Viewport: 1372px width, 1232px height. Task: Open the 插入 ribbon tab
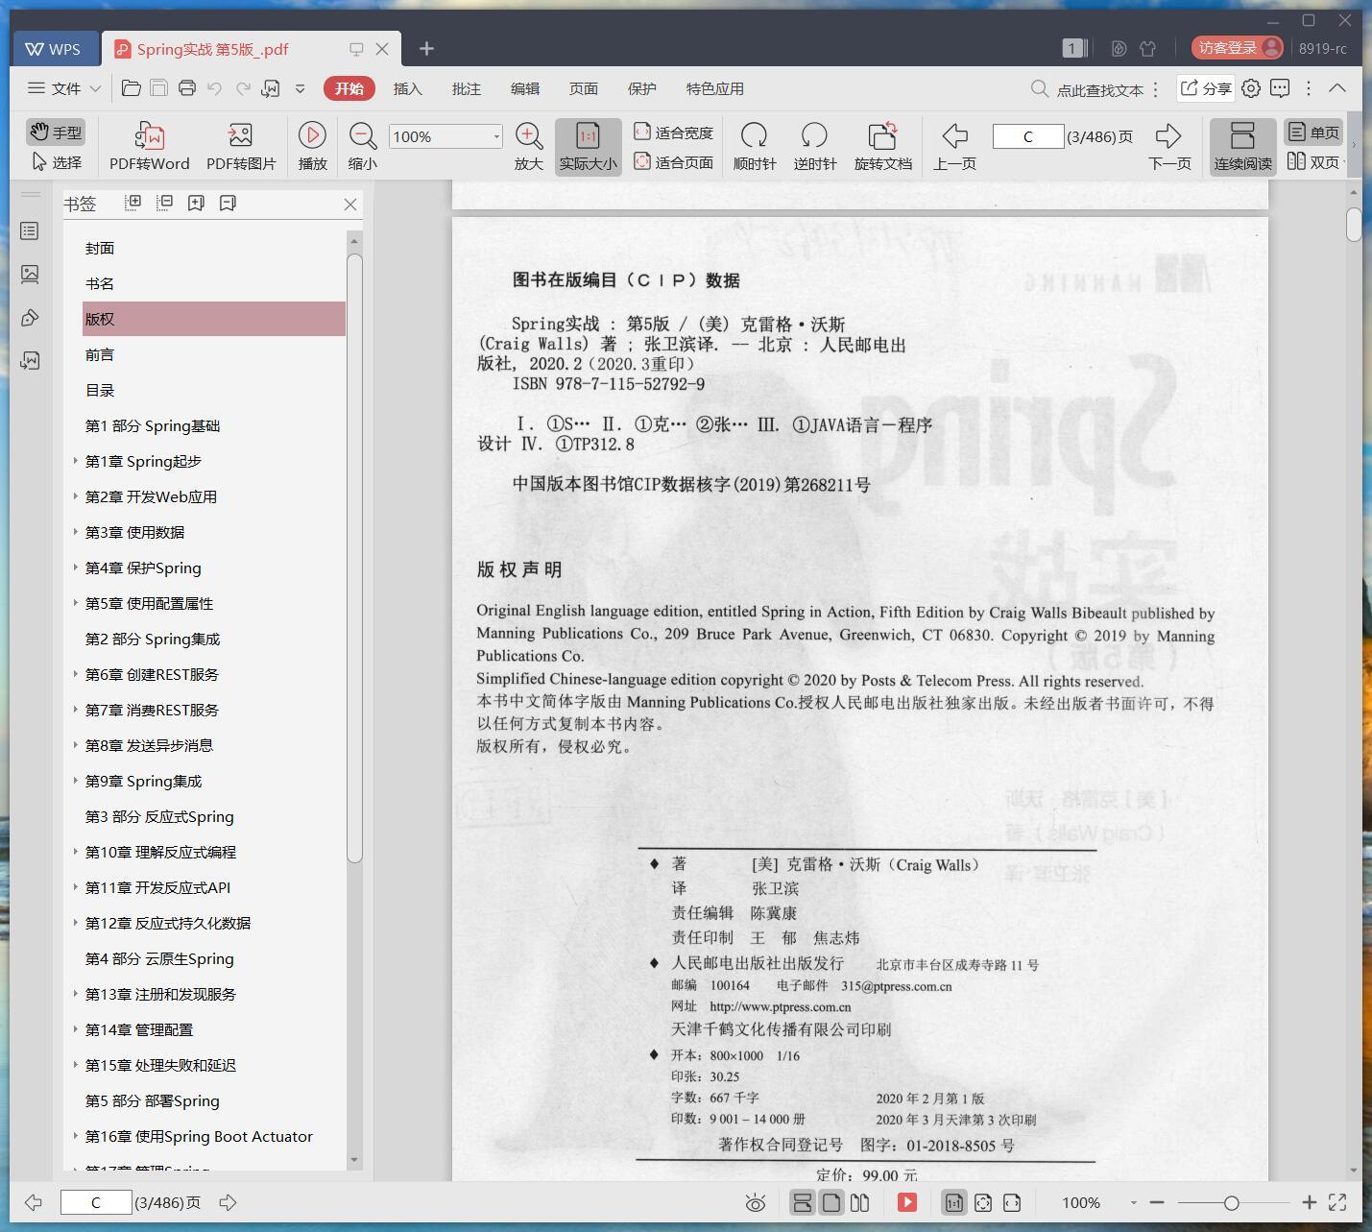click(x=407, y=88)
